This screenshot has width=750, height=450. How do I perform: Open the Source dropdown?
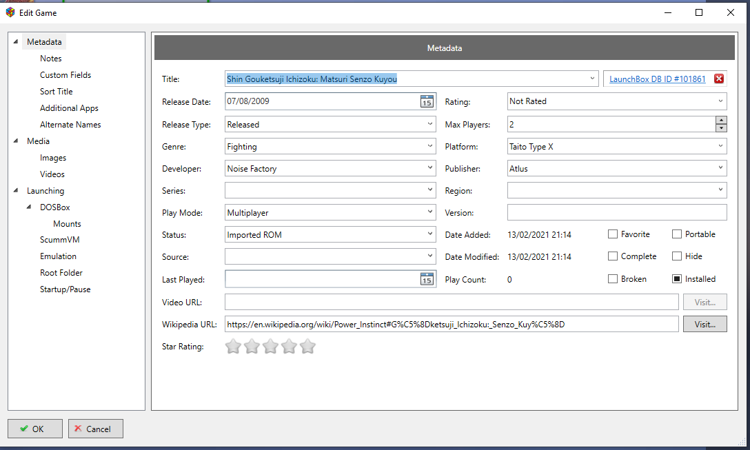point(330,256)
